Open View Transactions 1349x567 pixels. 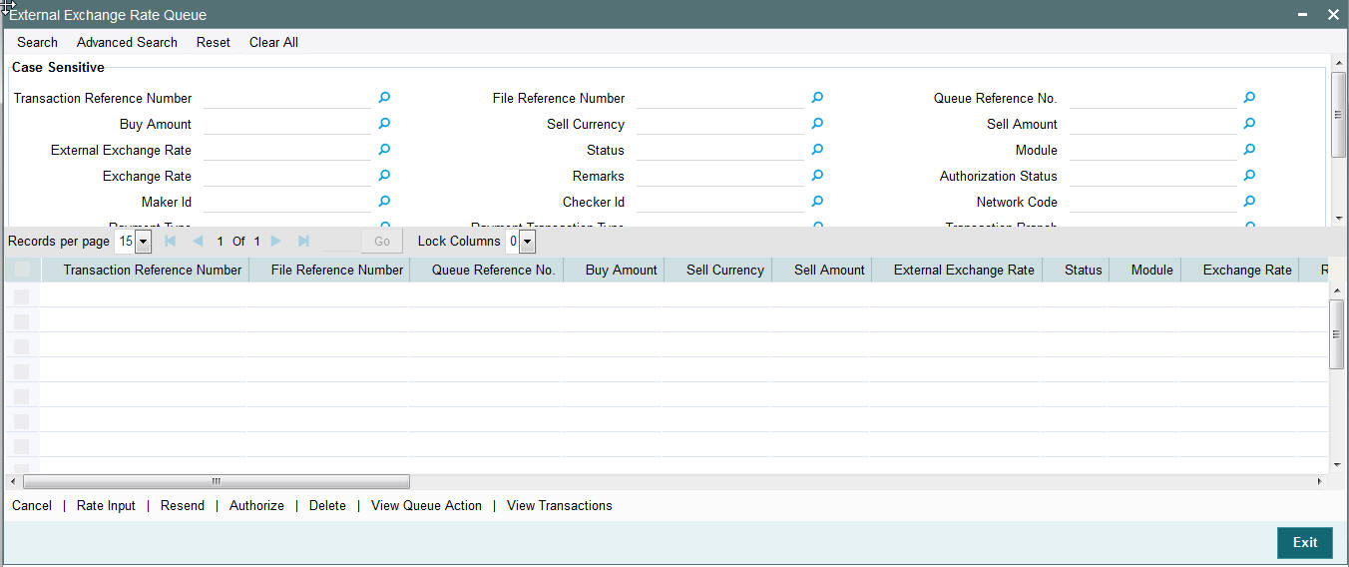560,505
